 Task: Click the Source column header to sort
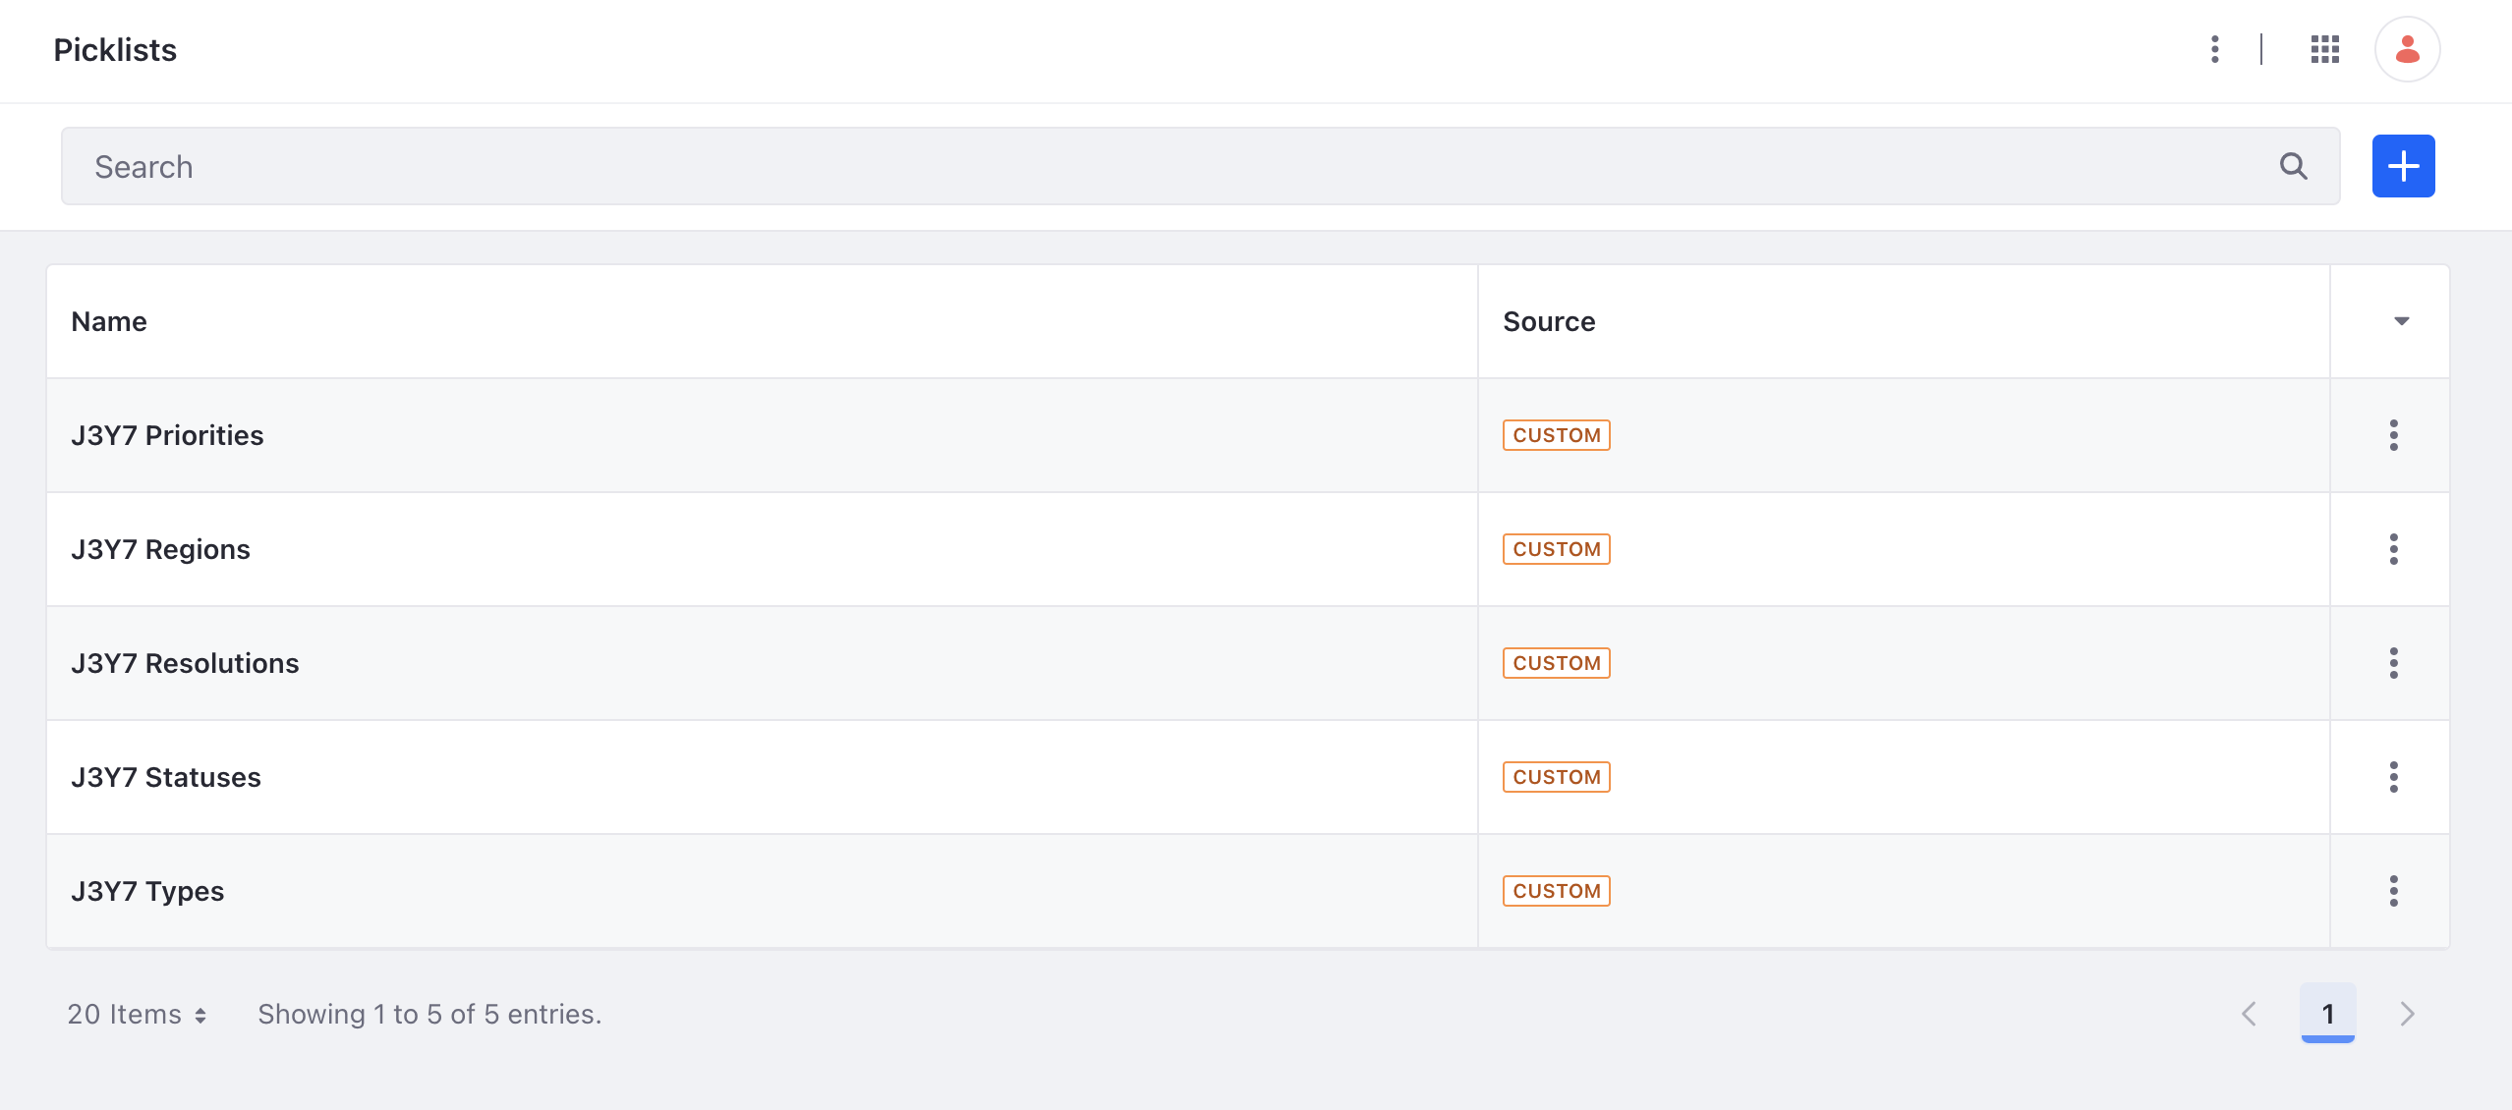coord(1548,318)
